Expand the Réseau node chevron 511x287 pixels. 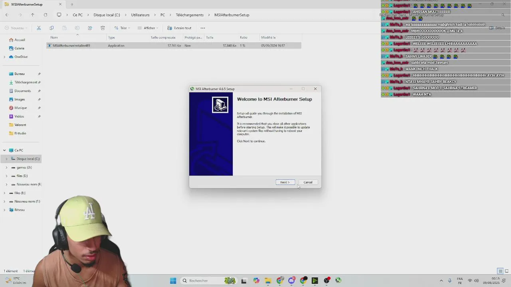[x=4, y=210]
